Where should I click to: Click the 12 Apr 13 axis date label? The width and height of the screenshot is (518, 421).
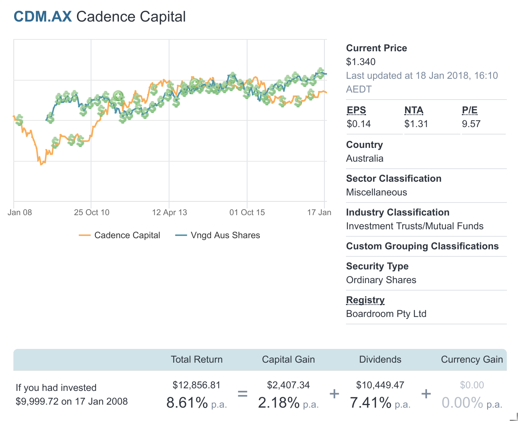tap(169, 213)
